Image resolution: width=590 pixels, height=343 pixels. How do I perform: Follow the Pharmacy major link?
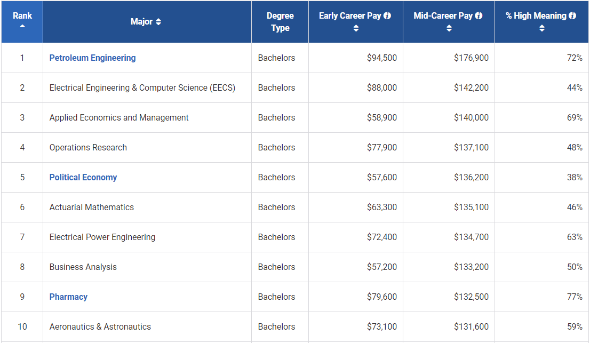click(x=68, y=297)
